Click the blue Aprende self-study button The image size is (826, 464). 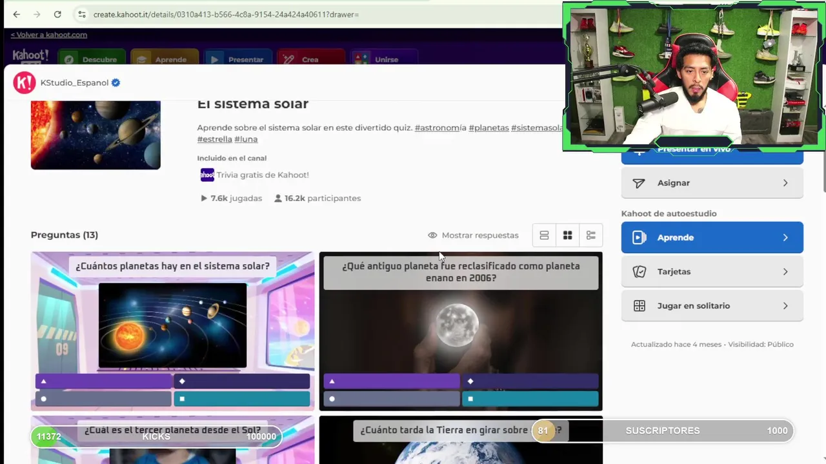point(712,237)
